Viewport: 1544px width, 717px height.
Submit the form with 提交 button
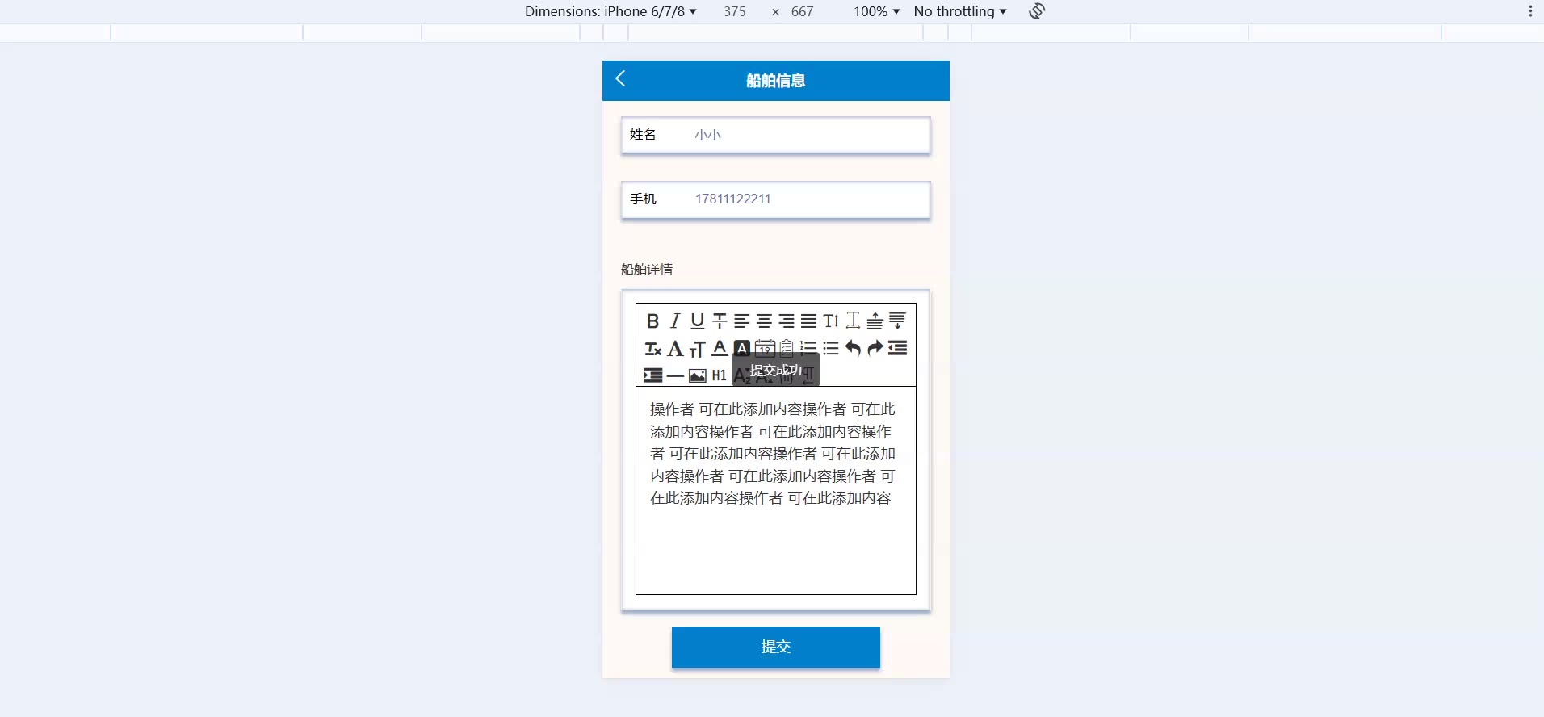(775, 647)
